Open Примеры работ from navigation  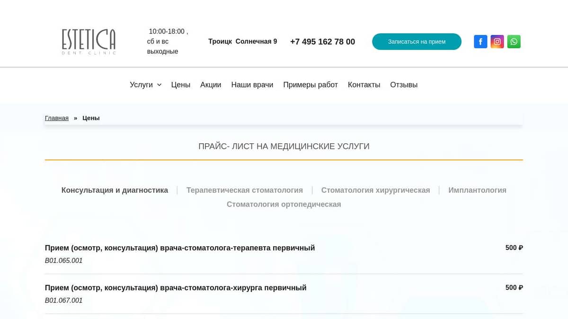pos(311,85)
